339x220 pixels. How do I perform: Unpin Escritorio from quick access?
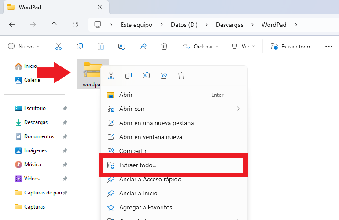coord(65,108)
